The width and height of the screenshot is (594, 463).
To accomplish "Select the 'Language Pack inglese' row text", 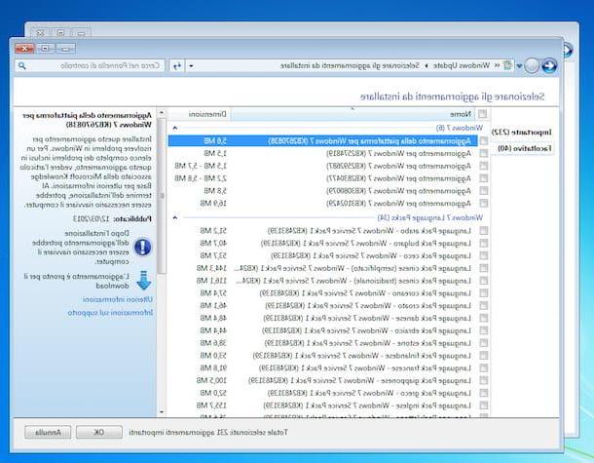I will point(367,405).
